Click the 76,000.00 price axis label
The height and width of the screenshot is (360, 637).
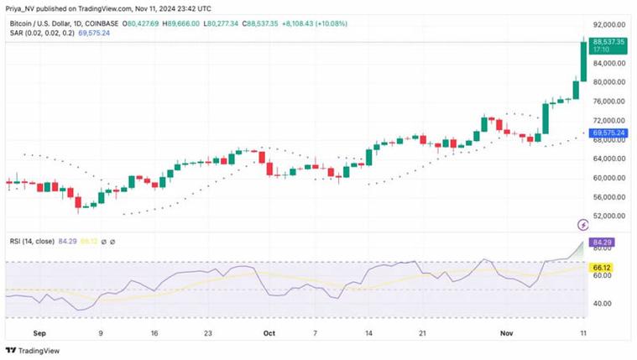coord(609,102)
